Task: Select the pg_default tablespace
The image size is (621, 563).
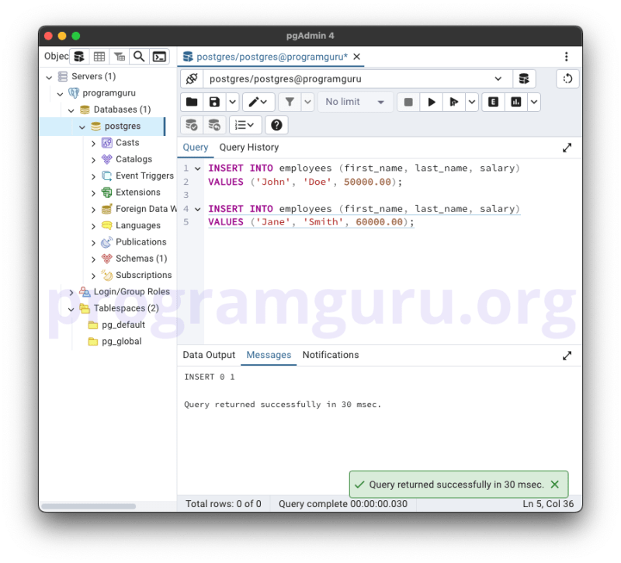Action: (123, 325)
